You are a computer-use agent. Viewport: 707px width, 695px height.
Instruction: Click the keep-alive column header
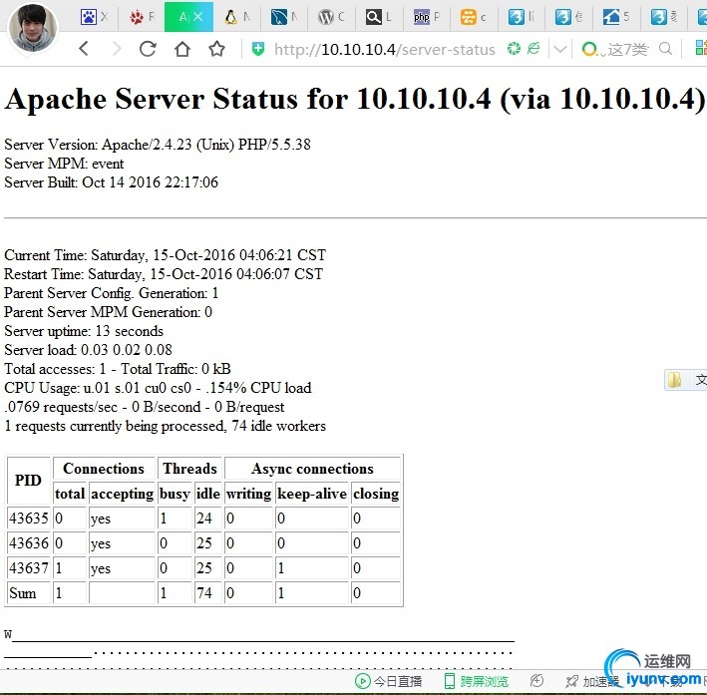(x=312, y=494)
